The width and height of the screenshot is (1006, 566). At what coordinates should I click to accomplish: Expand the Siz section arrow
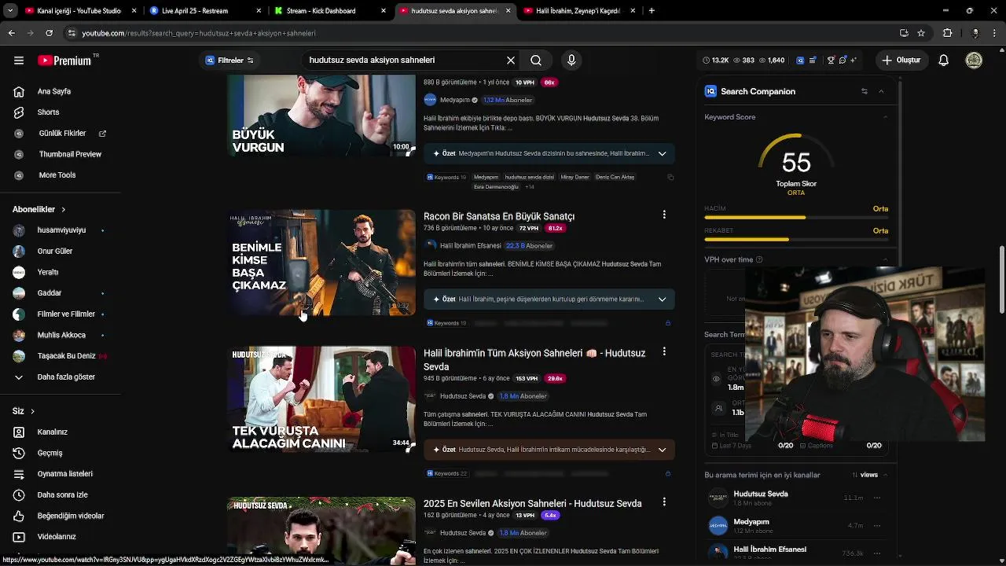coord(32,411)
